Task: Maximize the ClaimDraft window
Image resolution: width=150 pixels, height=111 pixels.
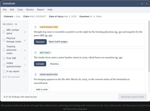Action: tap(142, 4)
